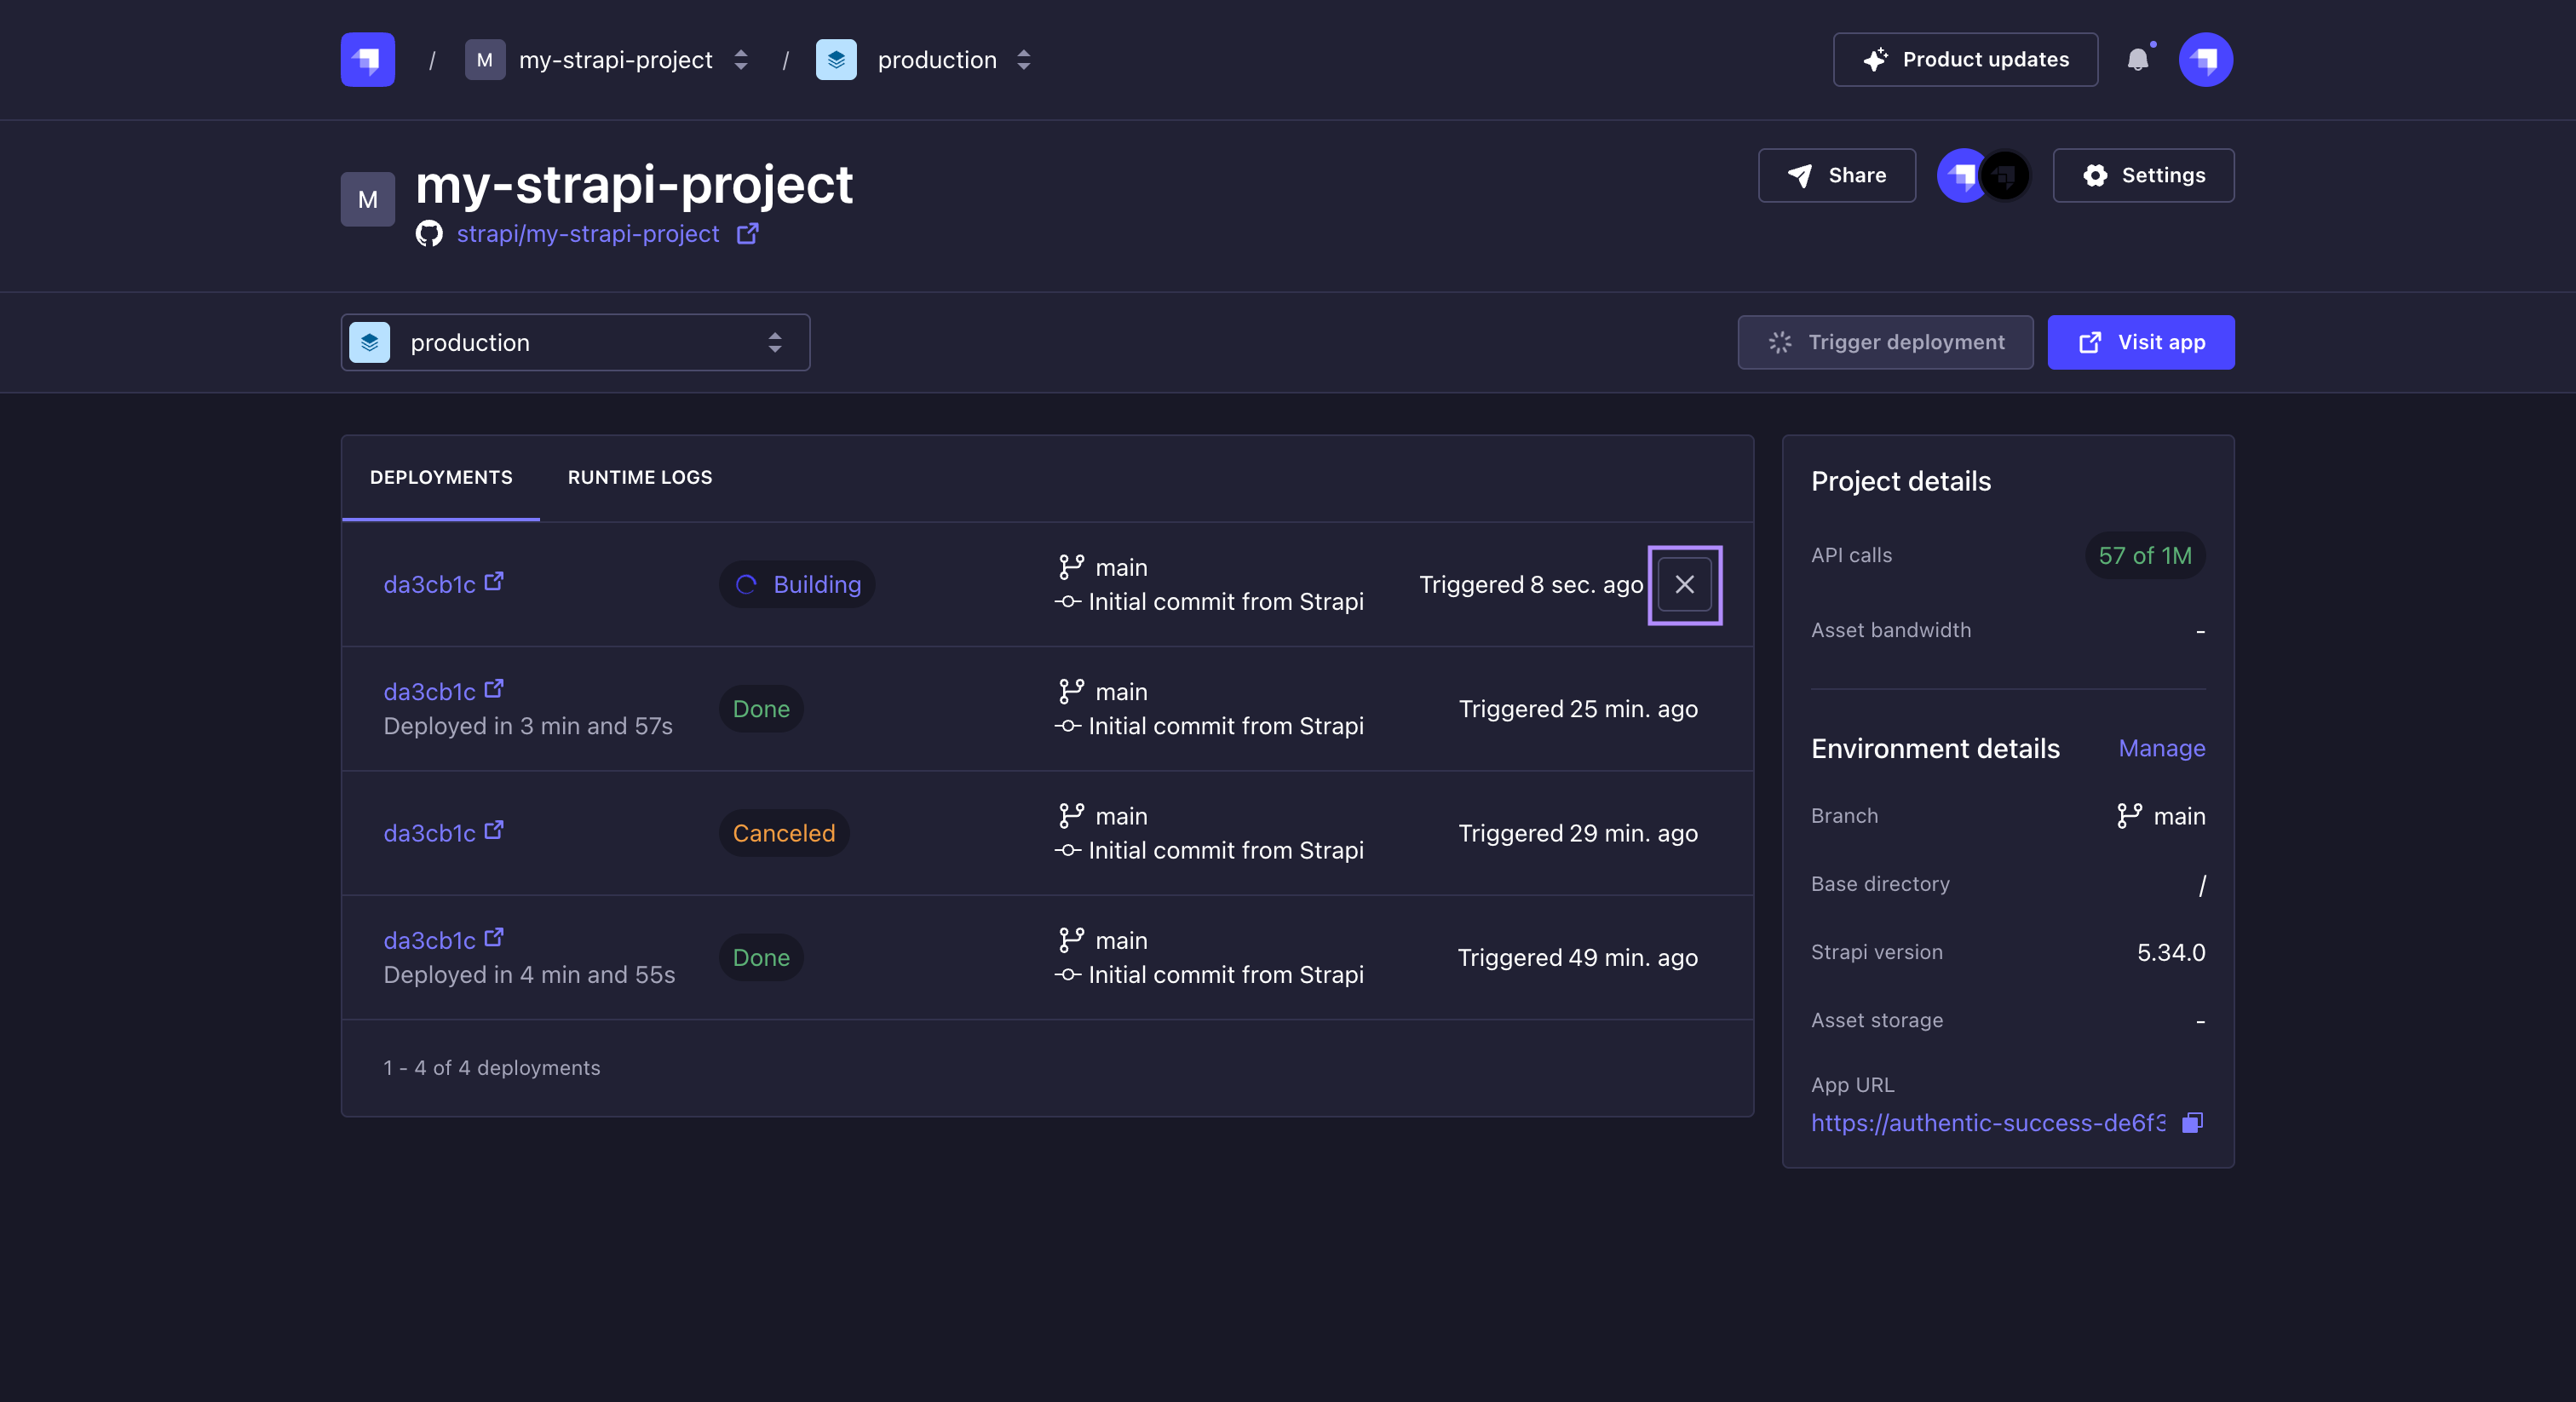This screenshot has height=1402, width=2576.
Task: Cancel the Building deployment with X button
Action: [x=1684, y=585]
